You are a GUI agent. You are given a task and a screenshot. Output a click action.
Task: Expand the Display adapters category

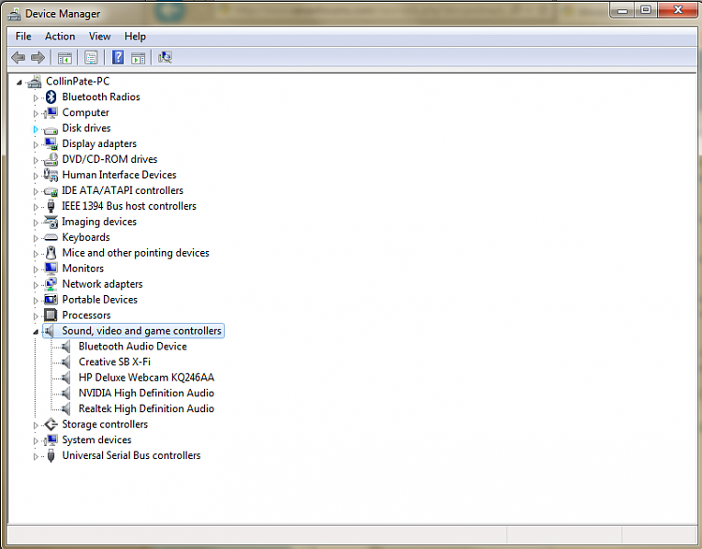tap(36, 145)
